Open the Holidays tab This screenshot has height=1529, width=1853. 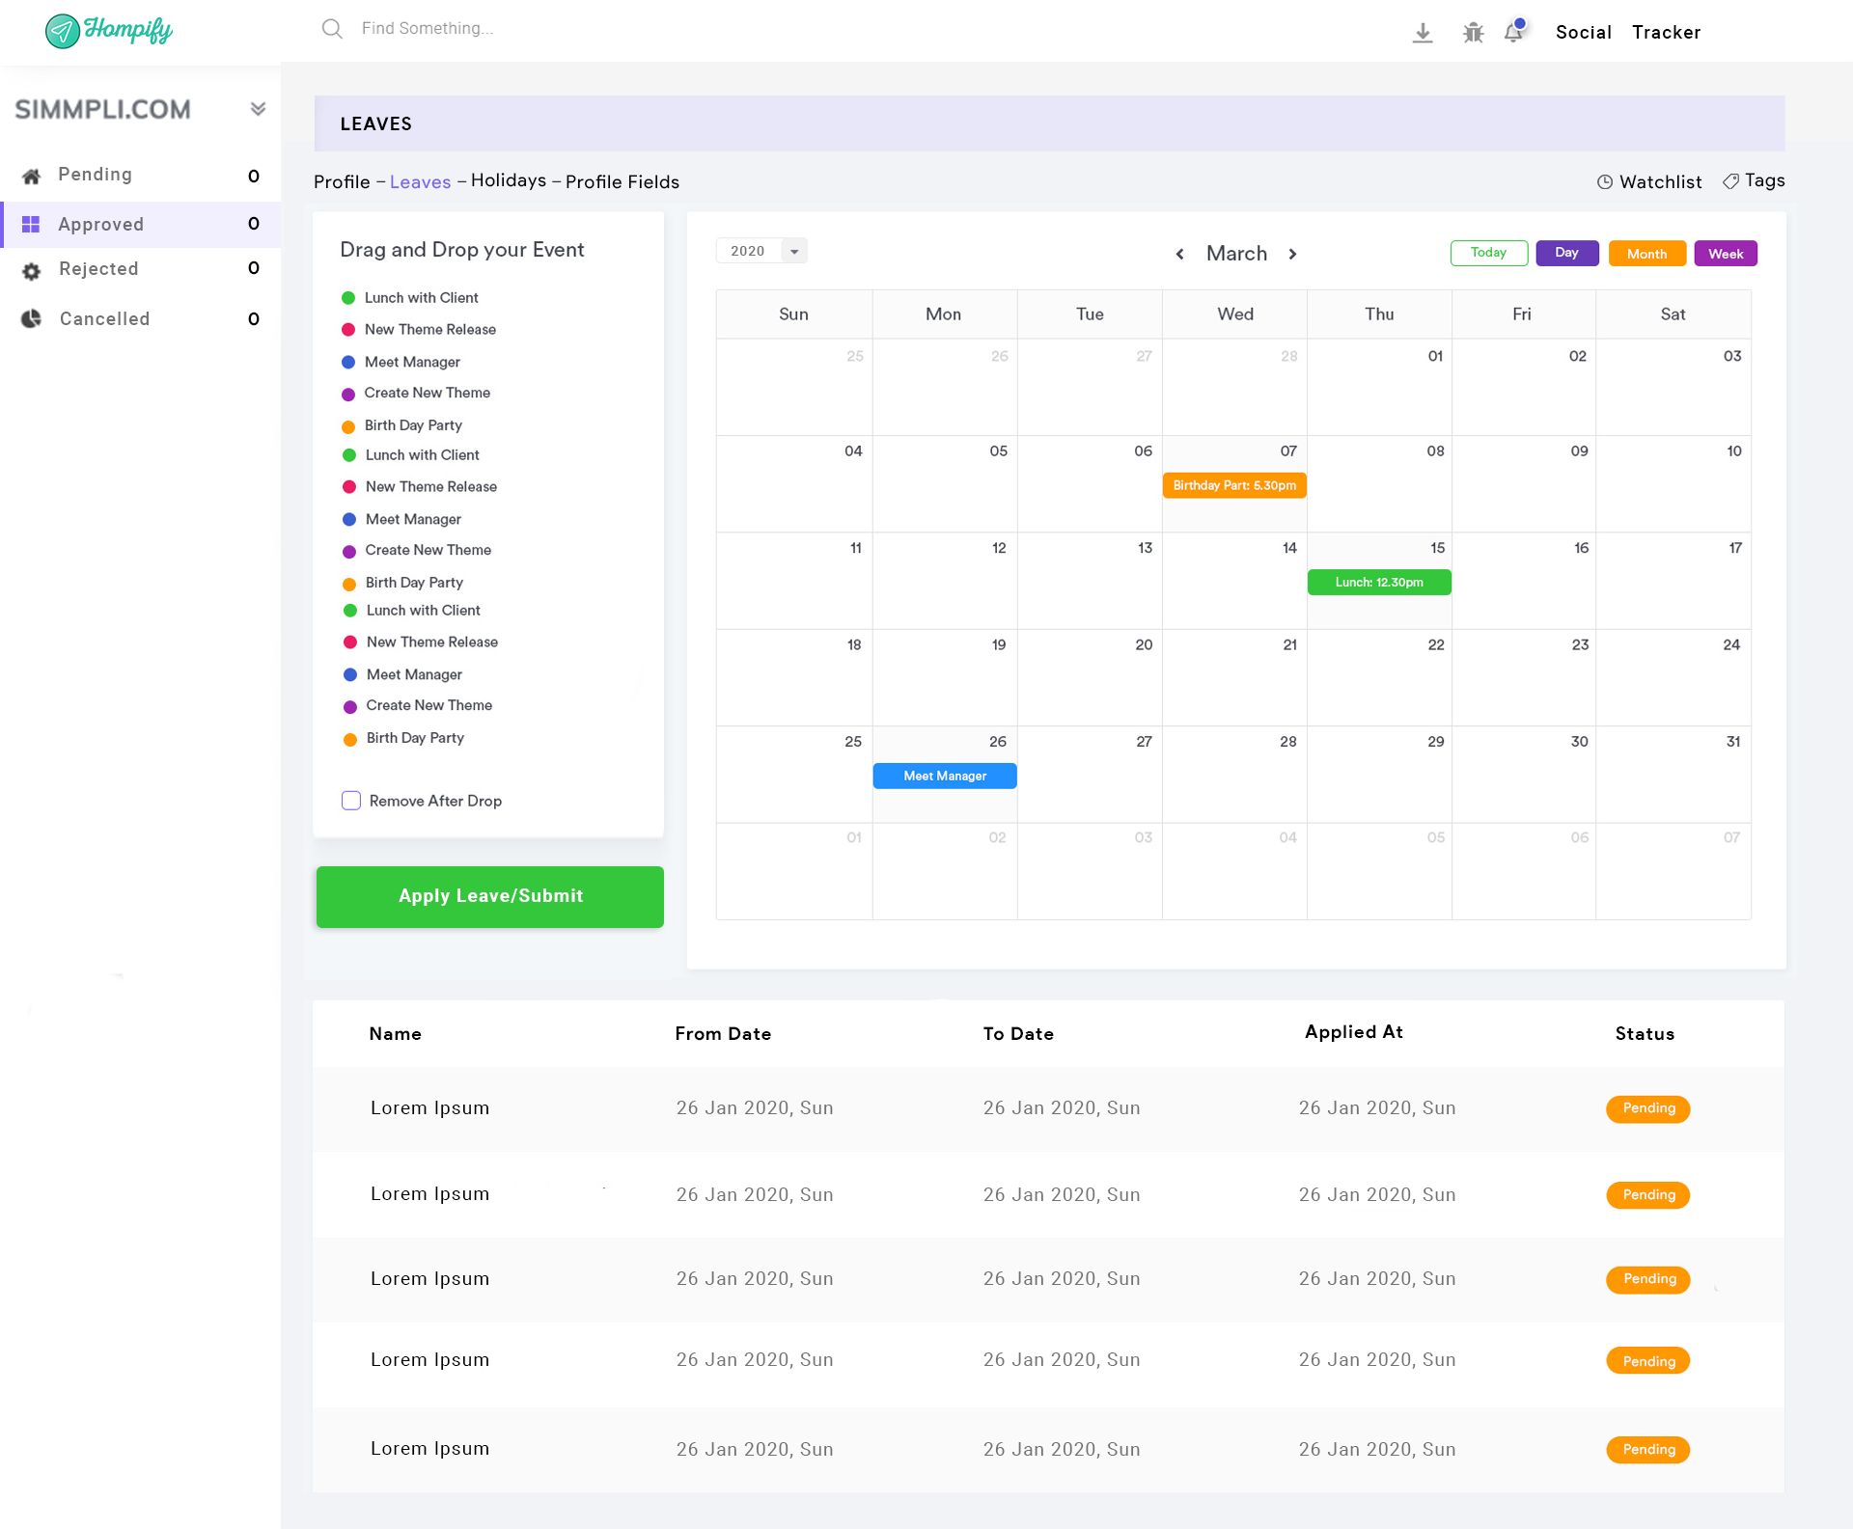pyautogui.click(x=508, y=181)
